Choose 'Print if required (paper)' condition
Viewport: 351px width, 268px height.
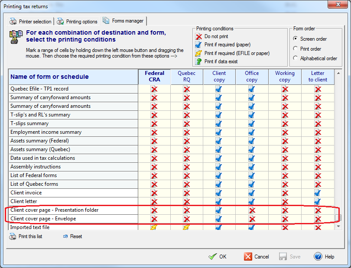point(199,45)
